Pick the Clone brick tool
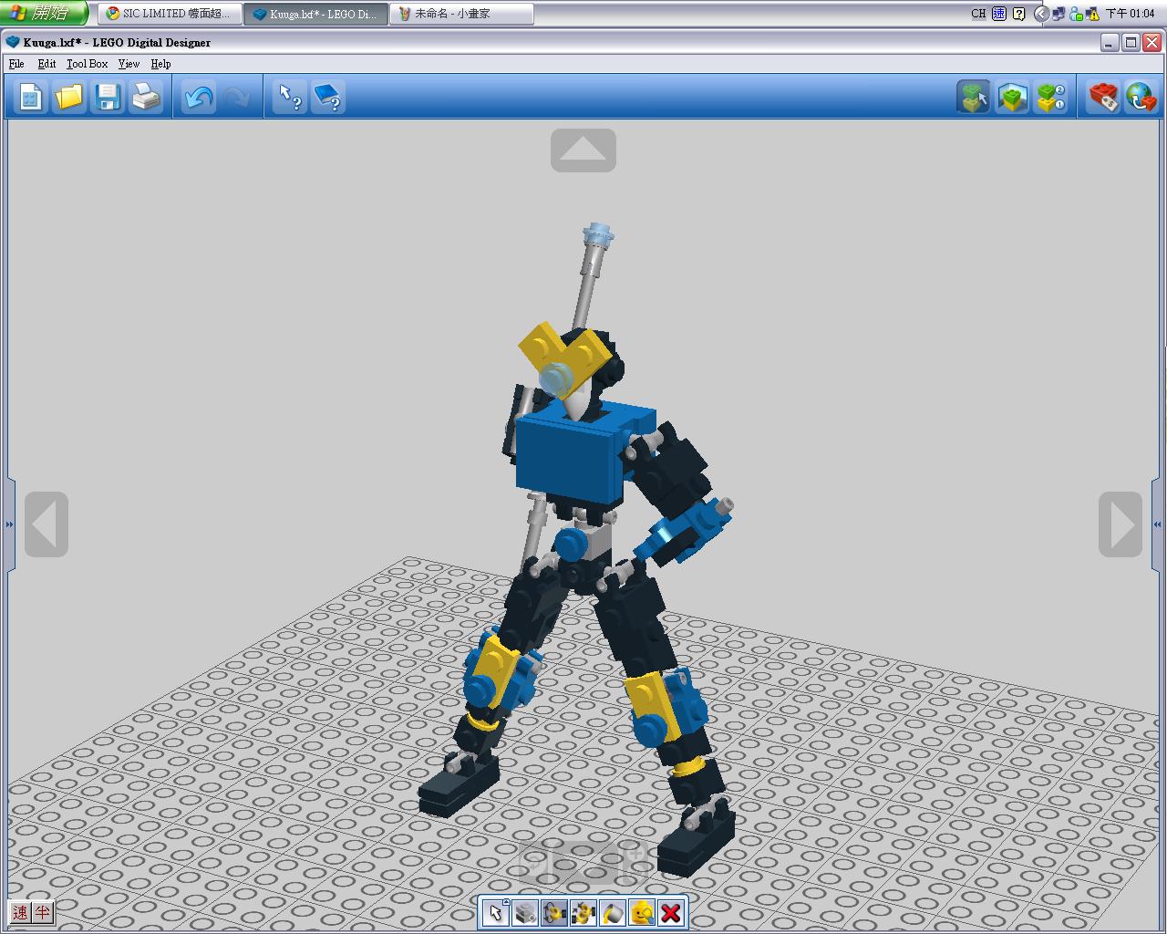Screen dimensions: 1167x934 (524, 912)
